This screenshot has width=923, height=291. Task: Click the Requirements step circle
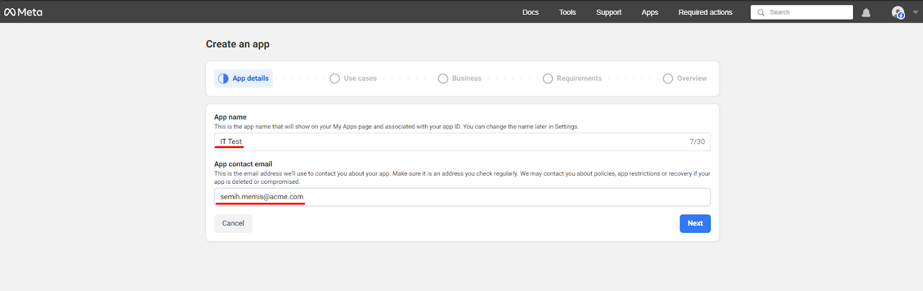click(547, 78)
